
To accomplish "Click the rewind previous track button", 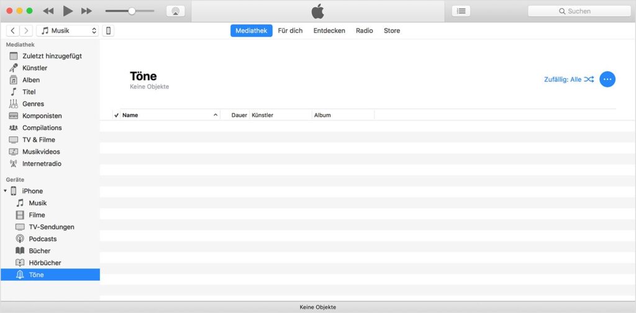I will (x=48, y=11).
